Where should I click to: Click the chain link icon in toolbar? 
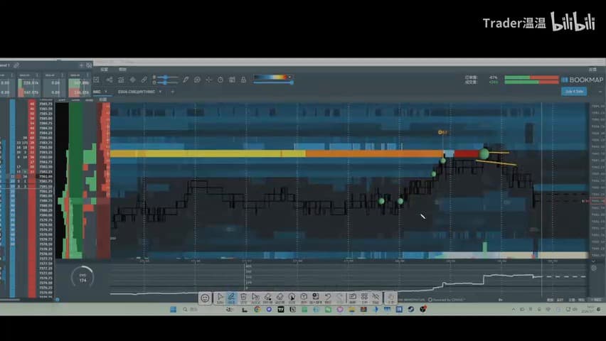click(x=144, y=80)
